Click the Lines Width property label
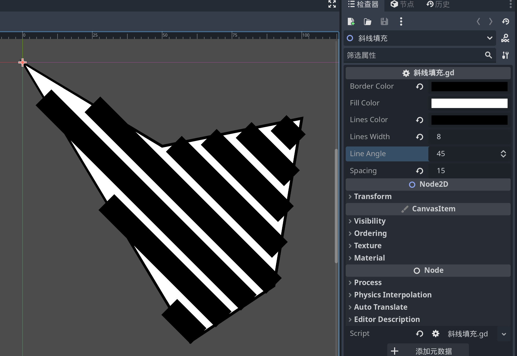The width and height of the screenshot is (517, 356). [x=370, y=137]
